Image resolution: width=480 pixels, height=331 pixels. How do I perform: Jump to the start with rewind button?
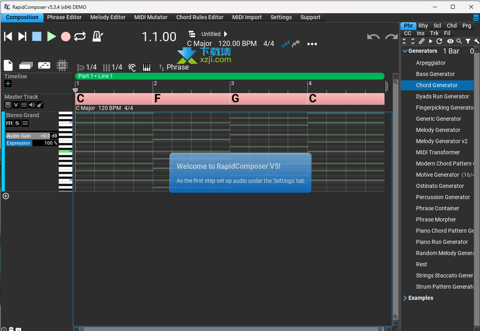(x=8, y=36)
